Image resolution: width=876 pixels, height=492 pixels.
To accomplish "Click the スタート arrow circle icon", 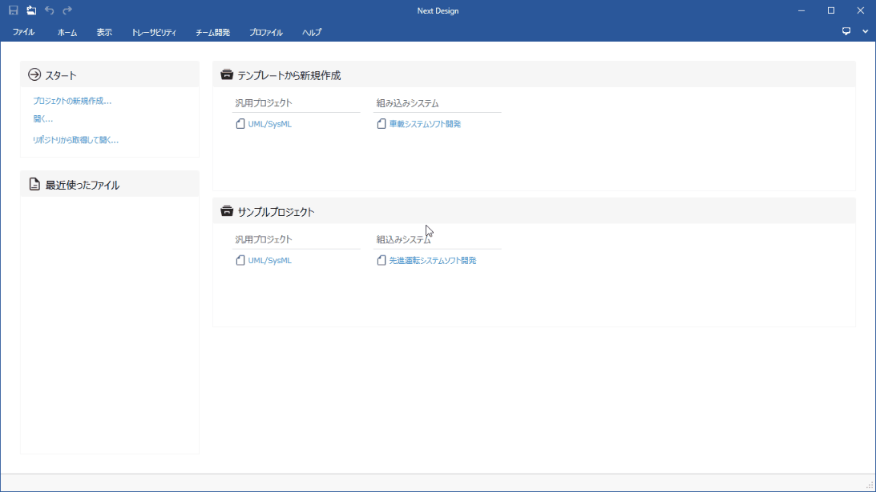I will (34, 74).
